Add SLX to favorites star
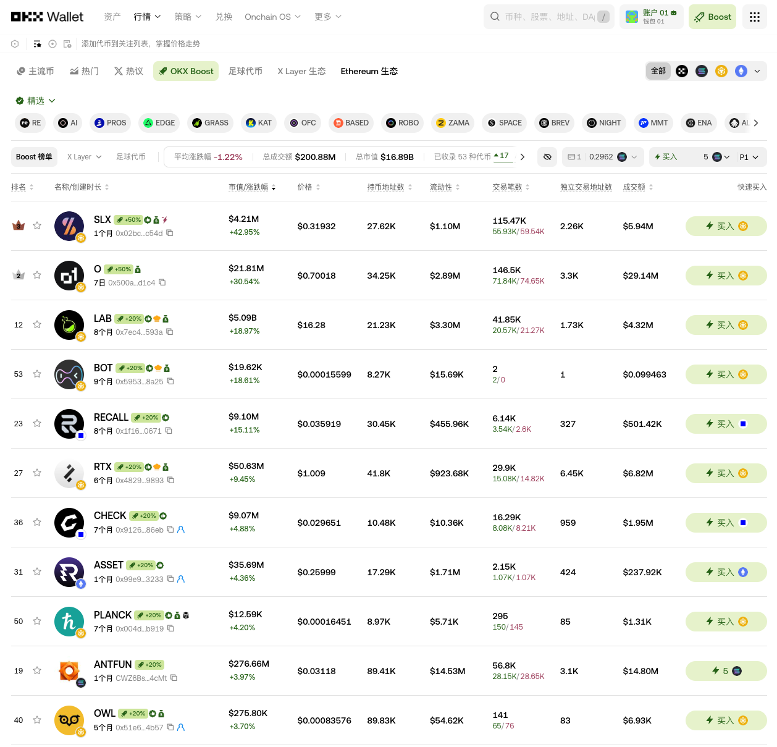Image resolution: width=777 pixels, height=747 pixels. coord(37,226)
